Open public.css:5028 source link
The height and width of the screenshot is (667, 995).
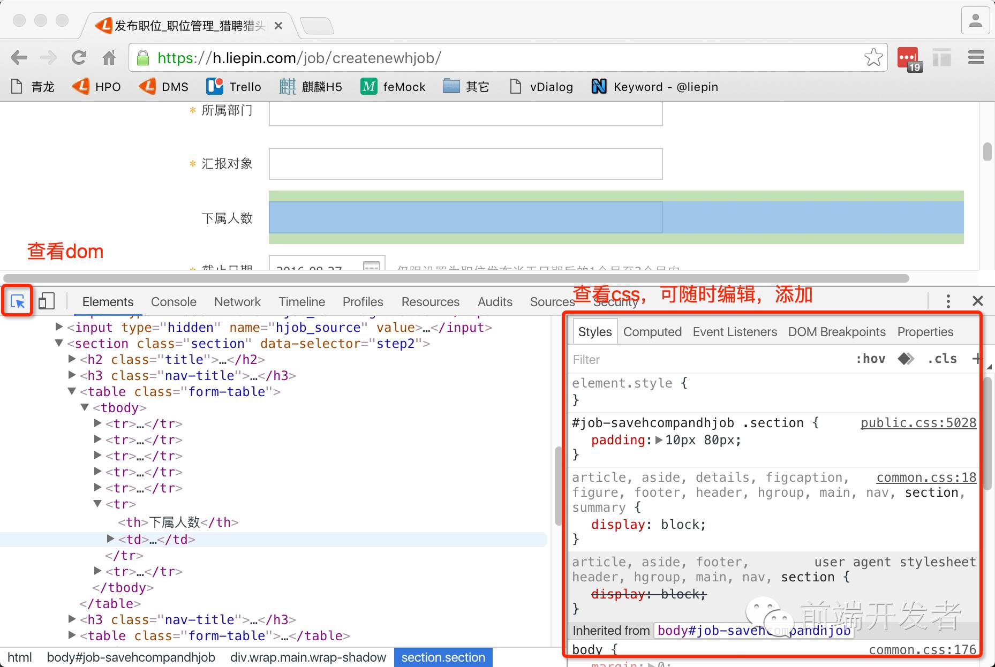click(918, 423)
